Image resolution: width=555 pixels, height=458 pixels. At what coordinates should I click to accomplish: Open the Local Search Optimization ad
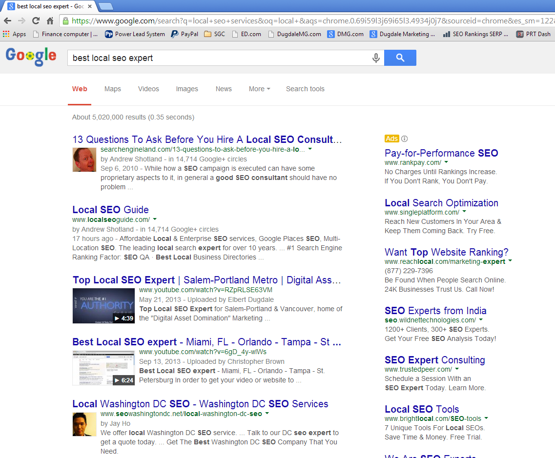(441, 203)
